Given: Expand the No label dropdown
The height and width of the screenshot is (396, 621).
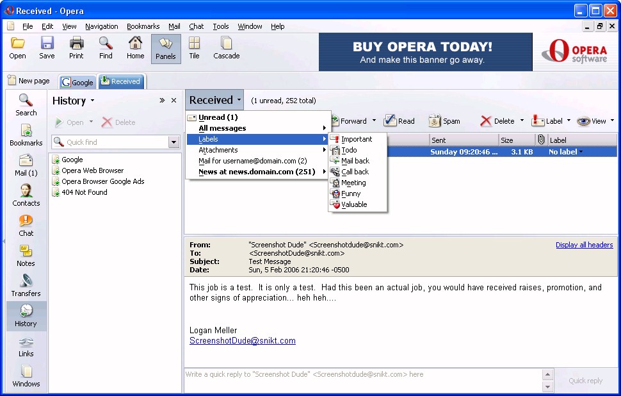Looking at the screenshot, I should point(565,152).
